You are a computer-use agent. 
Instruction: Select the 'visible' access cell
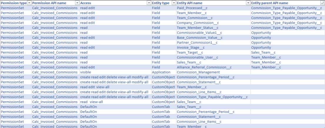[86, 72]
